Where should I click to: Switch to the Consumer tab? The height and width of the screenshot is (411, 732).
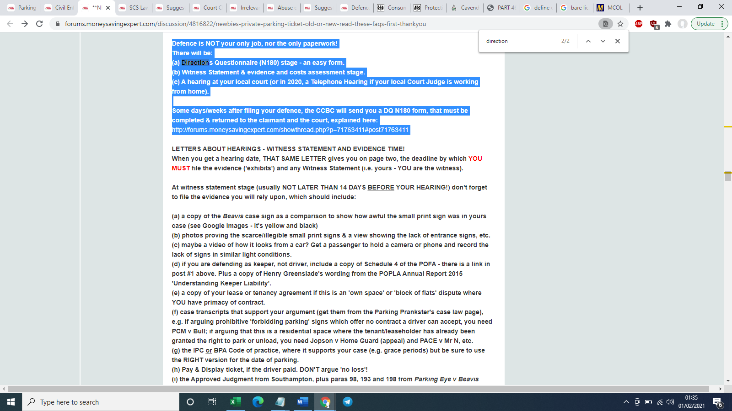(x=392, y=8)
